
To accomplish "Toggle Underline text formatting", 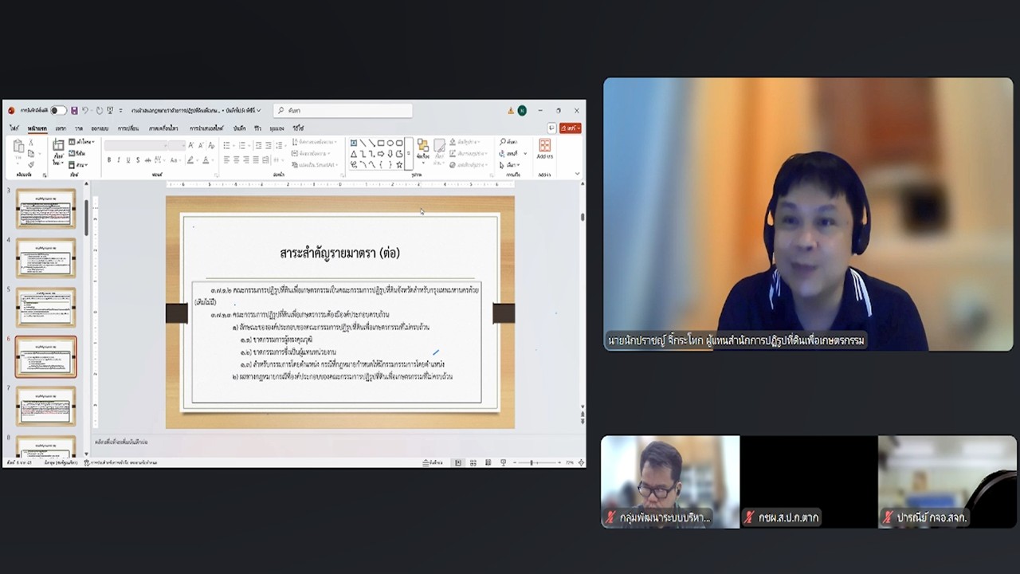I will click(x=128, y=160).
